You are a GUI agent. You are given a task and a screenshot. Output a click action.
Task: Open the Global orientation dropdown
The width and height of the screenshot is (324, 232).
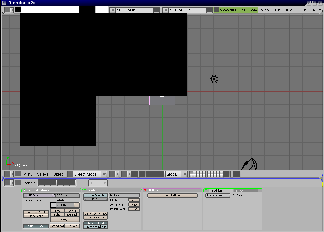(x=176, y=174)
